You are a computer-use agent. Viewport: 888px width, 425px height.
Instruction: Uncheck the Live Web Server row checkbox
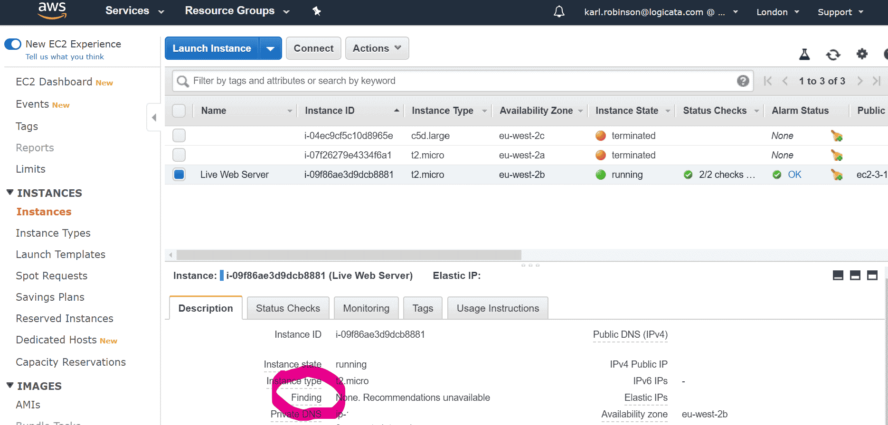click(x=179, y=175)
